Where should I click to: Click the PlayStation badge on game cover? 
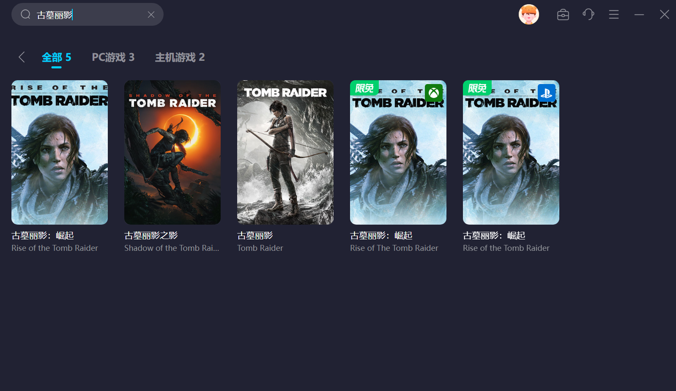(546, 93)
